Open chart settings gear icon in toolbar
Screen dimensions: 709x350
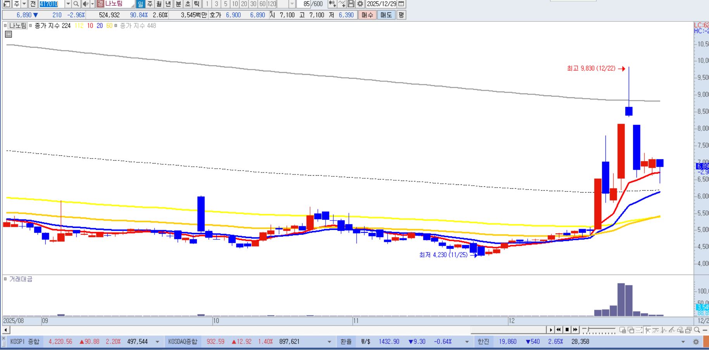tap(360, 4)
